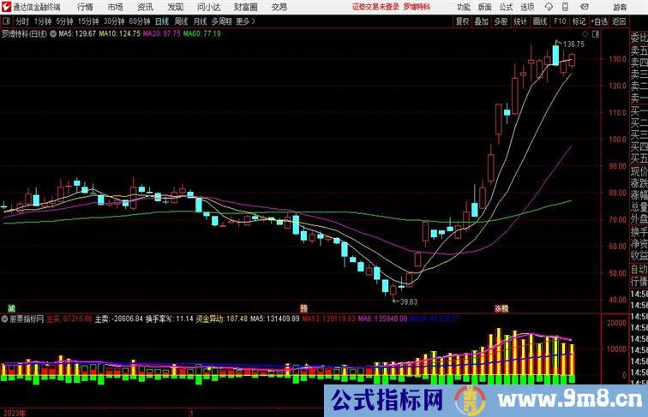This screenshot has height=417, width=648.
Task: Toggle the 叠加 overlay option
Action: 481,21
